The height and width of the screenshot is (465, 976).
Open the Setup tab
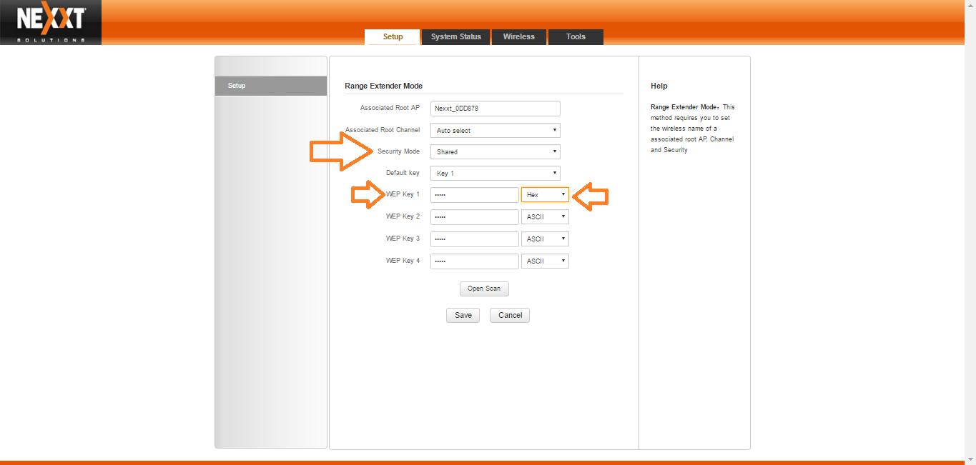pyautogui.click(x=392, y=37)
